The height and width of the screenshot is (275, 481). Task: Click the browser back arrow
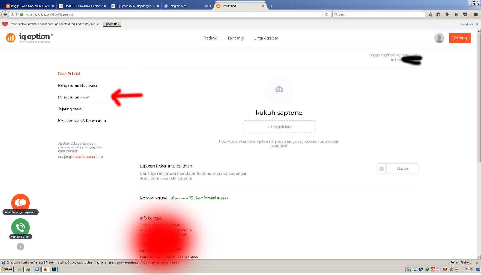[x=5, y=14]
